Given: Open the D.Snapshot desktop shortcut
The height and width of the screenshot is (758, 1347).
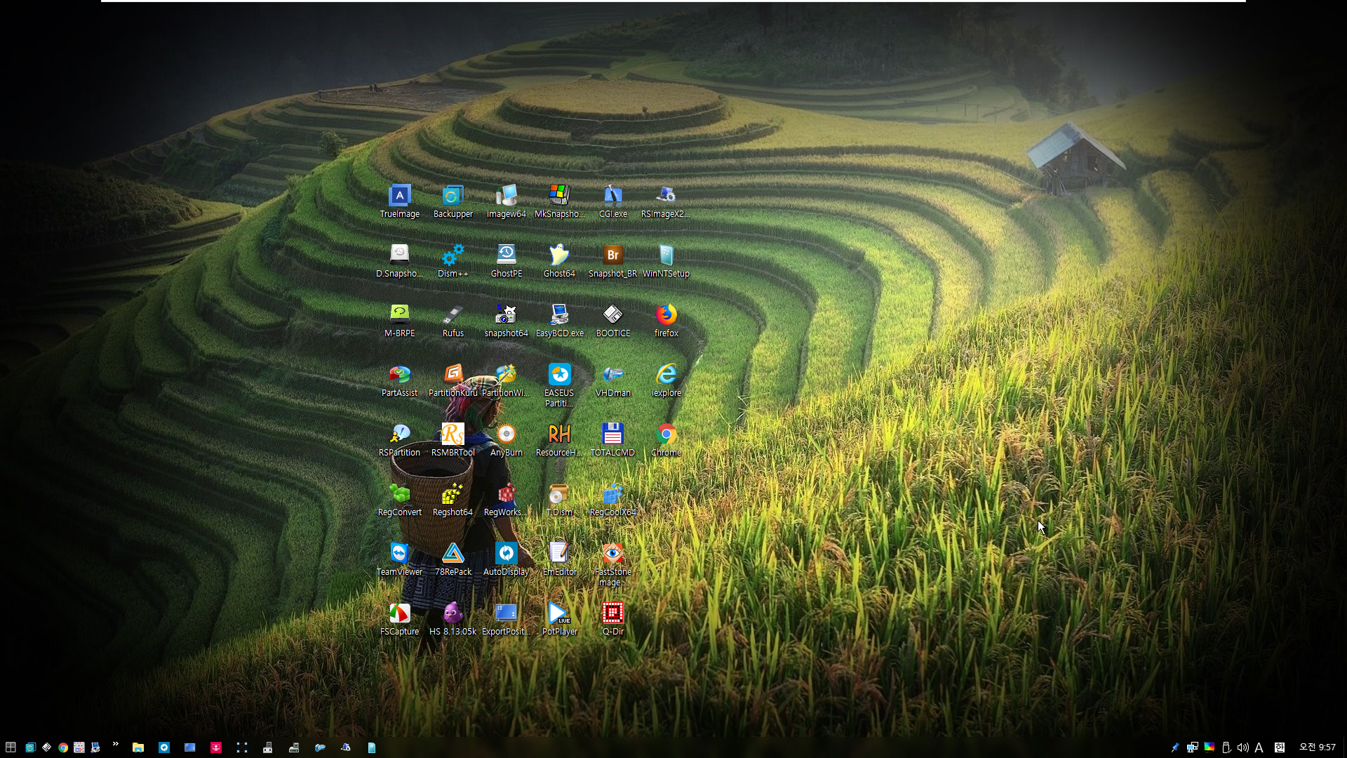Looking at the screenshot, I should coord(399,261).
